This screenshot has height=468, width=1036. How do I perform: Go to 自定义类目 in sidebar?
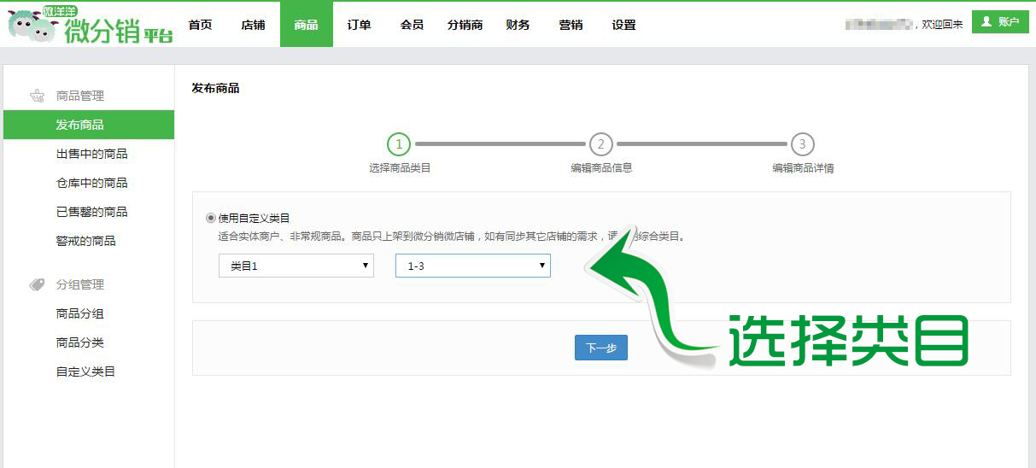(x=85, y=371)
